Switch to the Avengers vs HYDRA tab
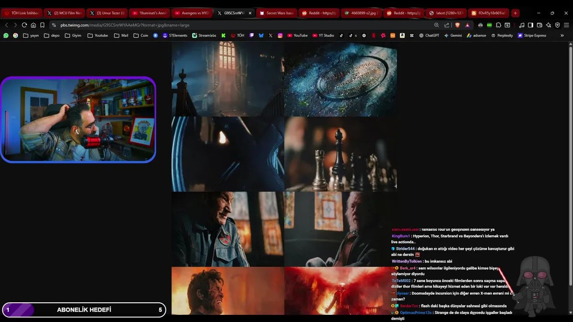 pos(192,13)
